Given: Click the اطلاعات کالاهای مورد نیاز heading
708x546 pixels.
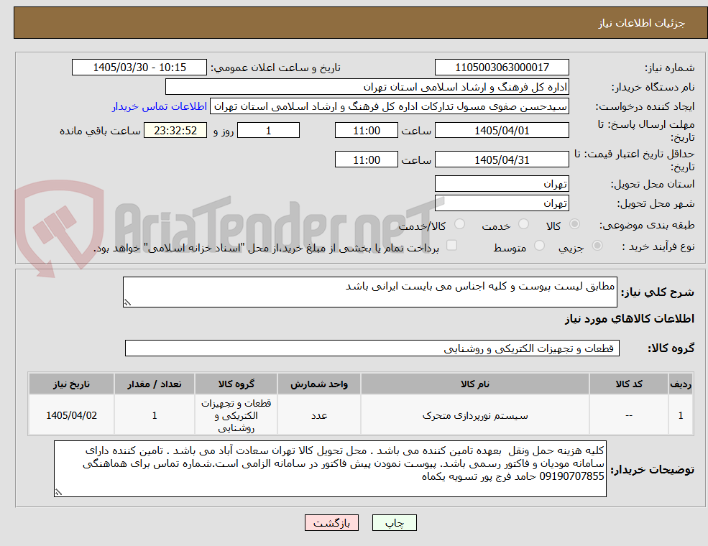Looking at the screenshot, I should [630, 319].
